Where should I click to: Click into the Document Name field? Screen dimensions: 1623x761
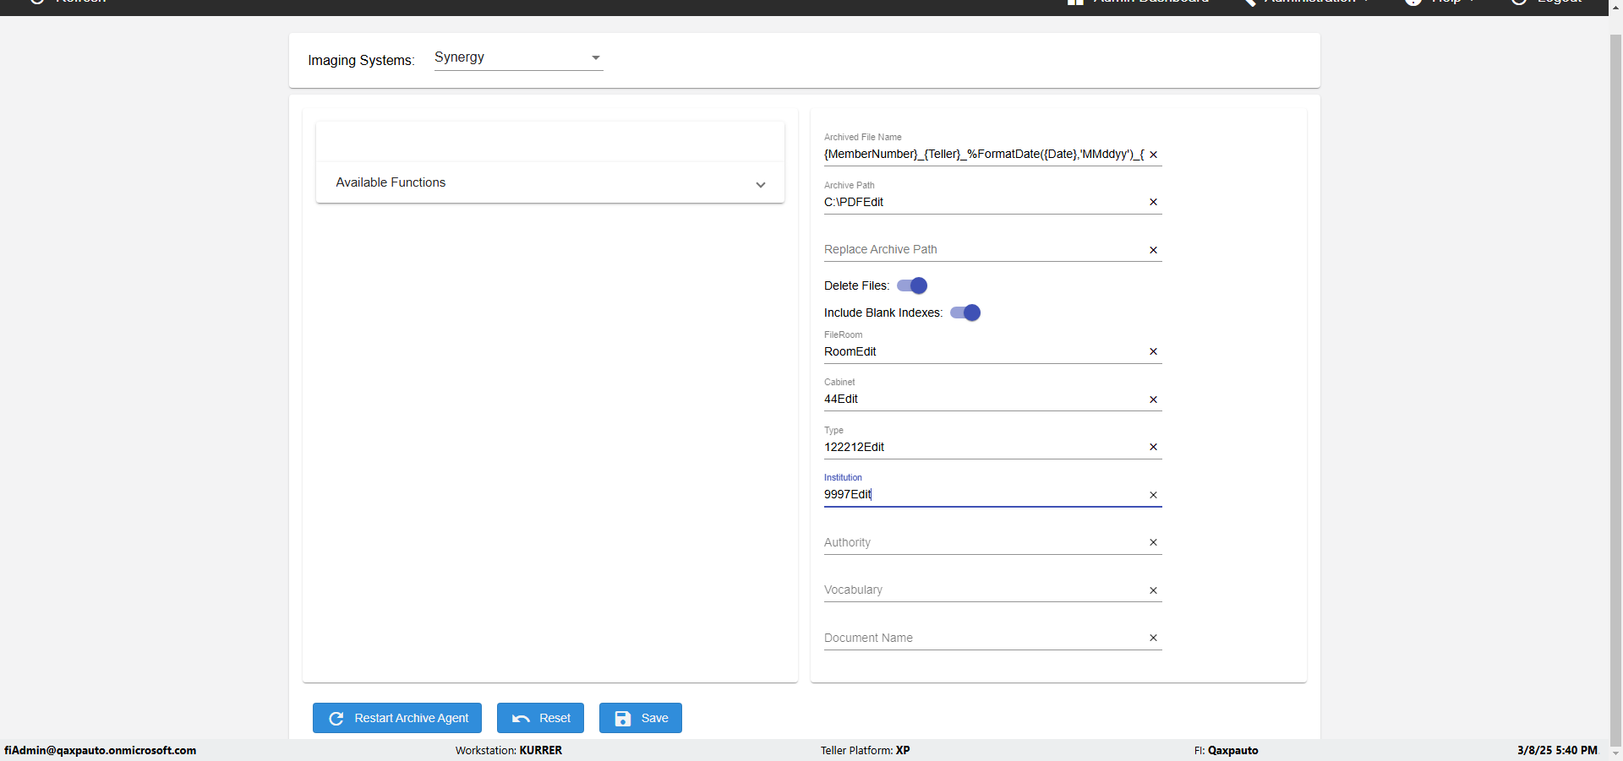981,638
